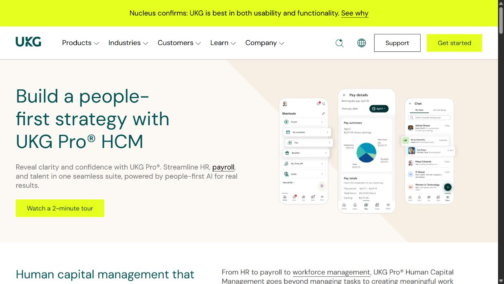504x284 pixels.
Task: Tap Menu icon in Pay details phone nav
Action: pos(388,206)
